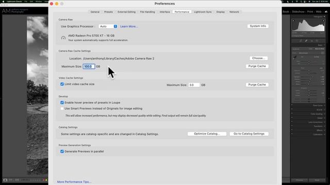Click the loupe view icon in toolbar
The height and width of the screenshot is (185, 330).
(5, 180)
